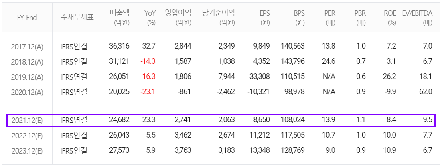Screen dimensions: 442x166
Task: Select the 2017.12(A) fiscal year row label
Action: pos(27,47)
